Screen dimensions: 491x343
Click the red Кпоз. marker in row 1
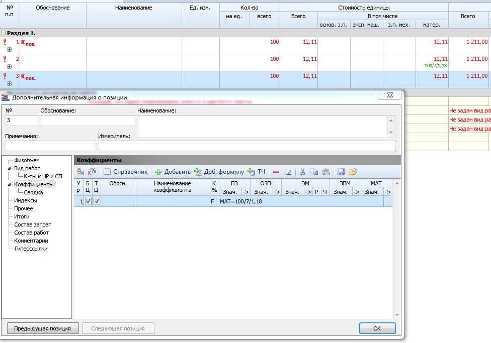click(x=28, y=43)
